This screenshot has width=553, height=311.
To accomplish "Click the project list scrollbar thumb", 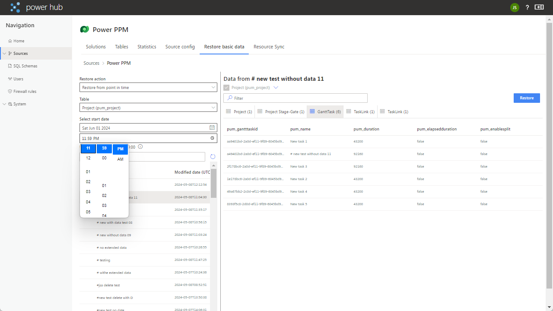I will (213, 183).
